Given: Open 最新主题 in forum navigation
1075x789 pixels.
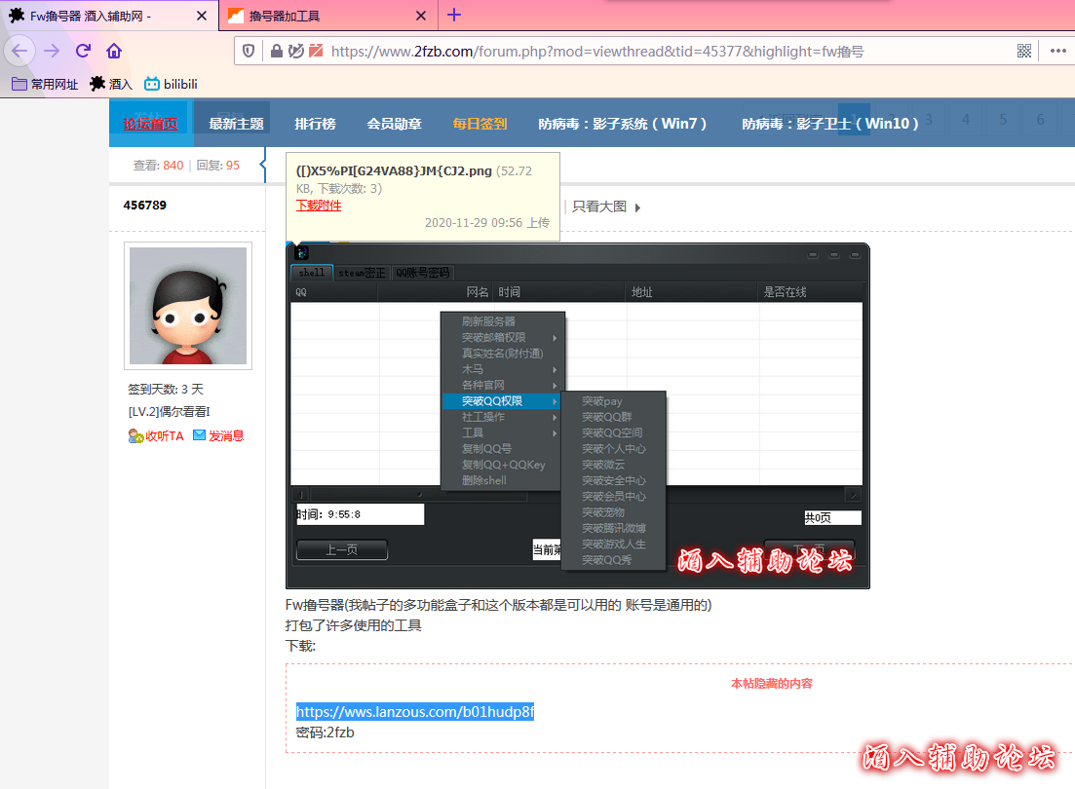Looking at the screenshot, I should 236,124.
